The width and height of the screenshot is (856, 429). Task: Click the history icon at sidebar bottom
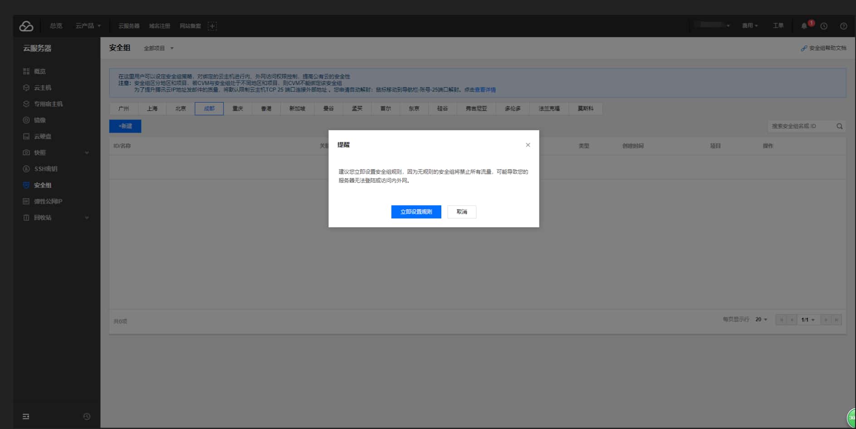coord(87,416)
